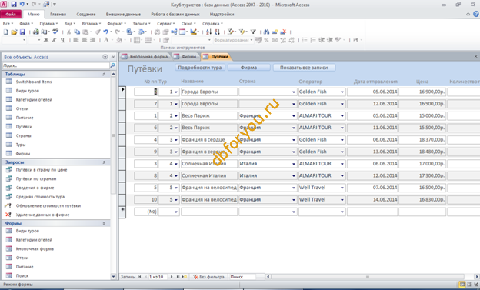
Task: Click Save in the quick access toolbar
Action: point(14,5)
